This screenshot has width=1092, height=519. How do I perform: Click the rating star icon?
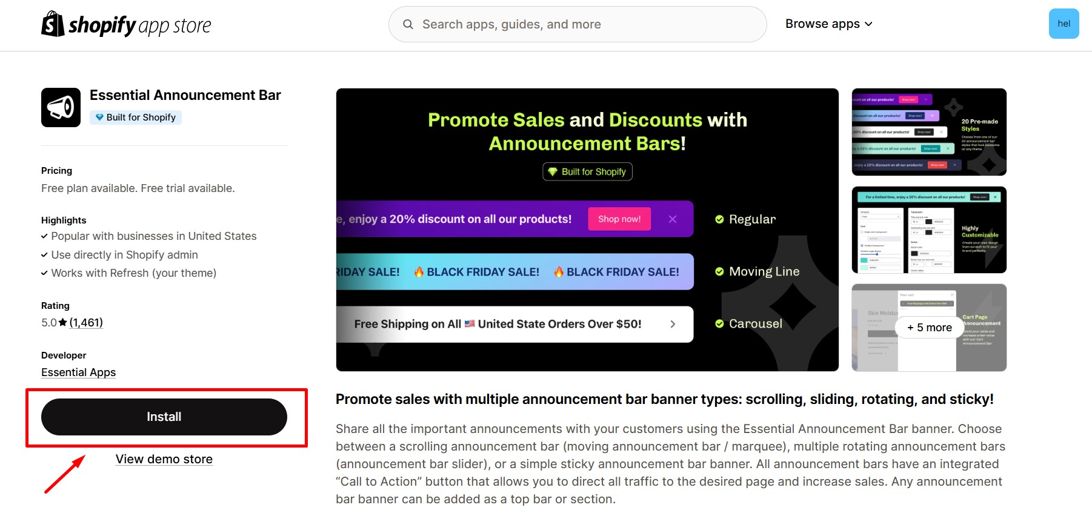click(63, 323)
